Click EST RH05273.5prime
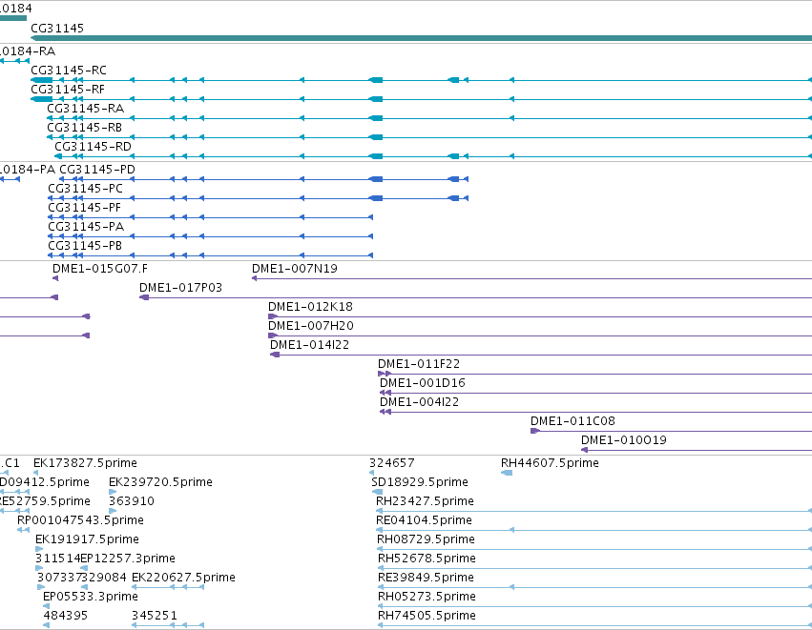 [427, 598]
